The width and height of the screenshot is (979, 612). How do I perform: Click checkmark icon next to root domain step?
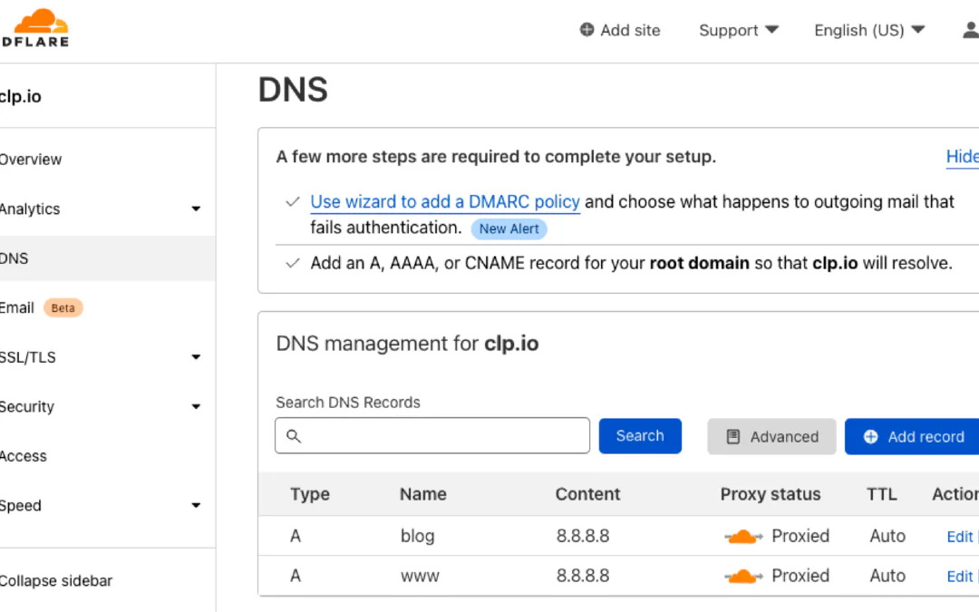pos(292,264)
